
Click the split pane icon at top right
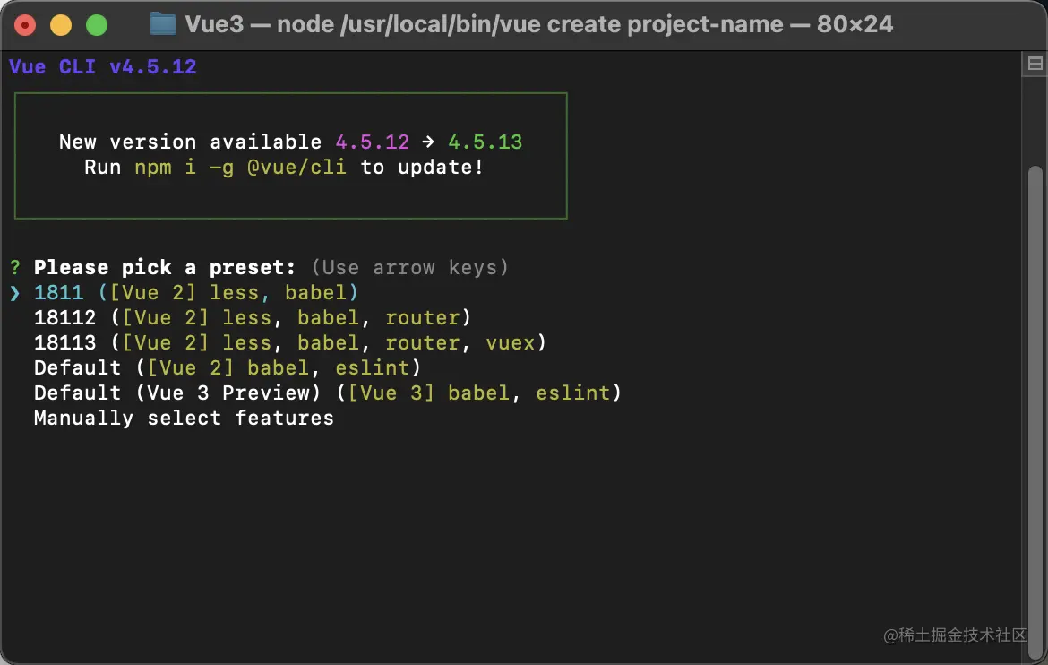coord(1035,64)
